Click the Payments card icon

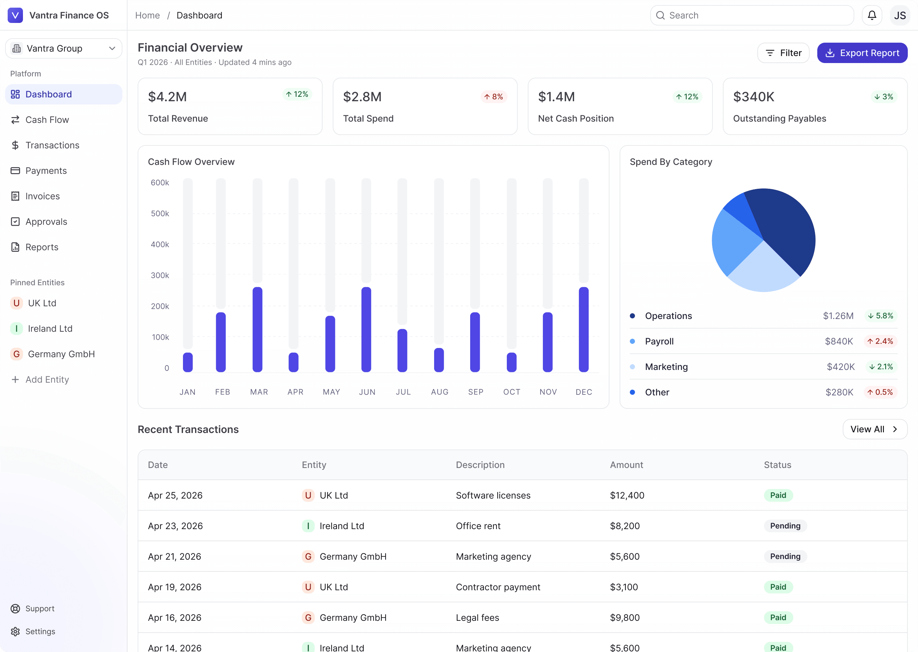pos(15,171)
